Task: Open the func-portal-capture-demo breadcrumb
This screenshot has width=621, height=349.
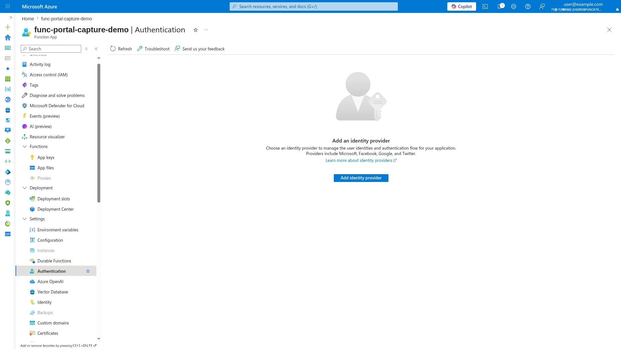Action: coord(66,19)
